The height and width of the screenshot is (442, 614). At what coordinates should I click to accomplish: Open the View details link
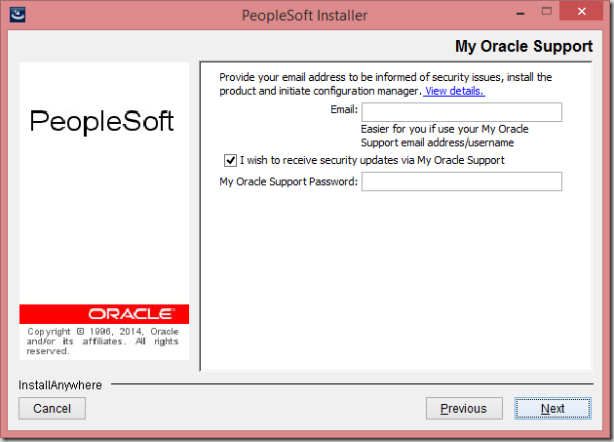coord(454,91)
